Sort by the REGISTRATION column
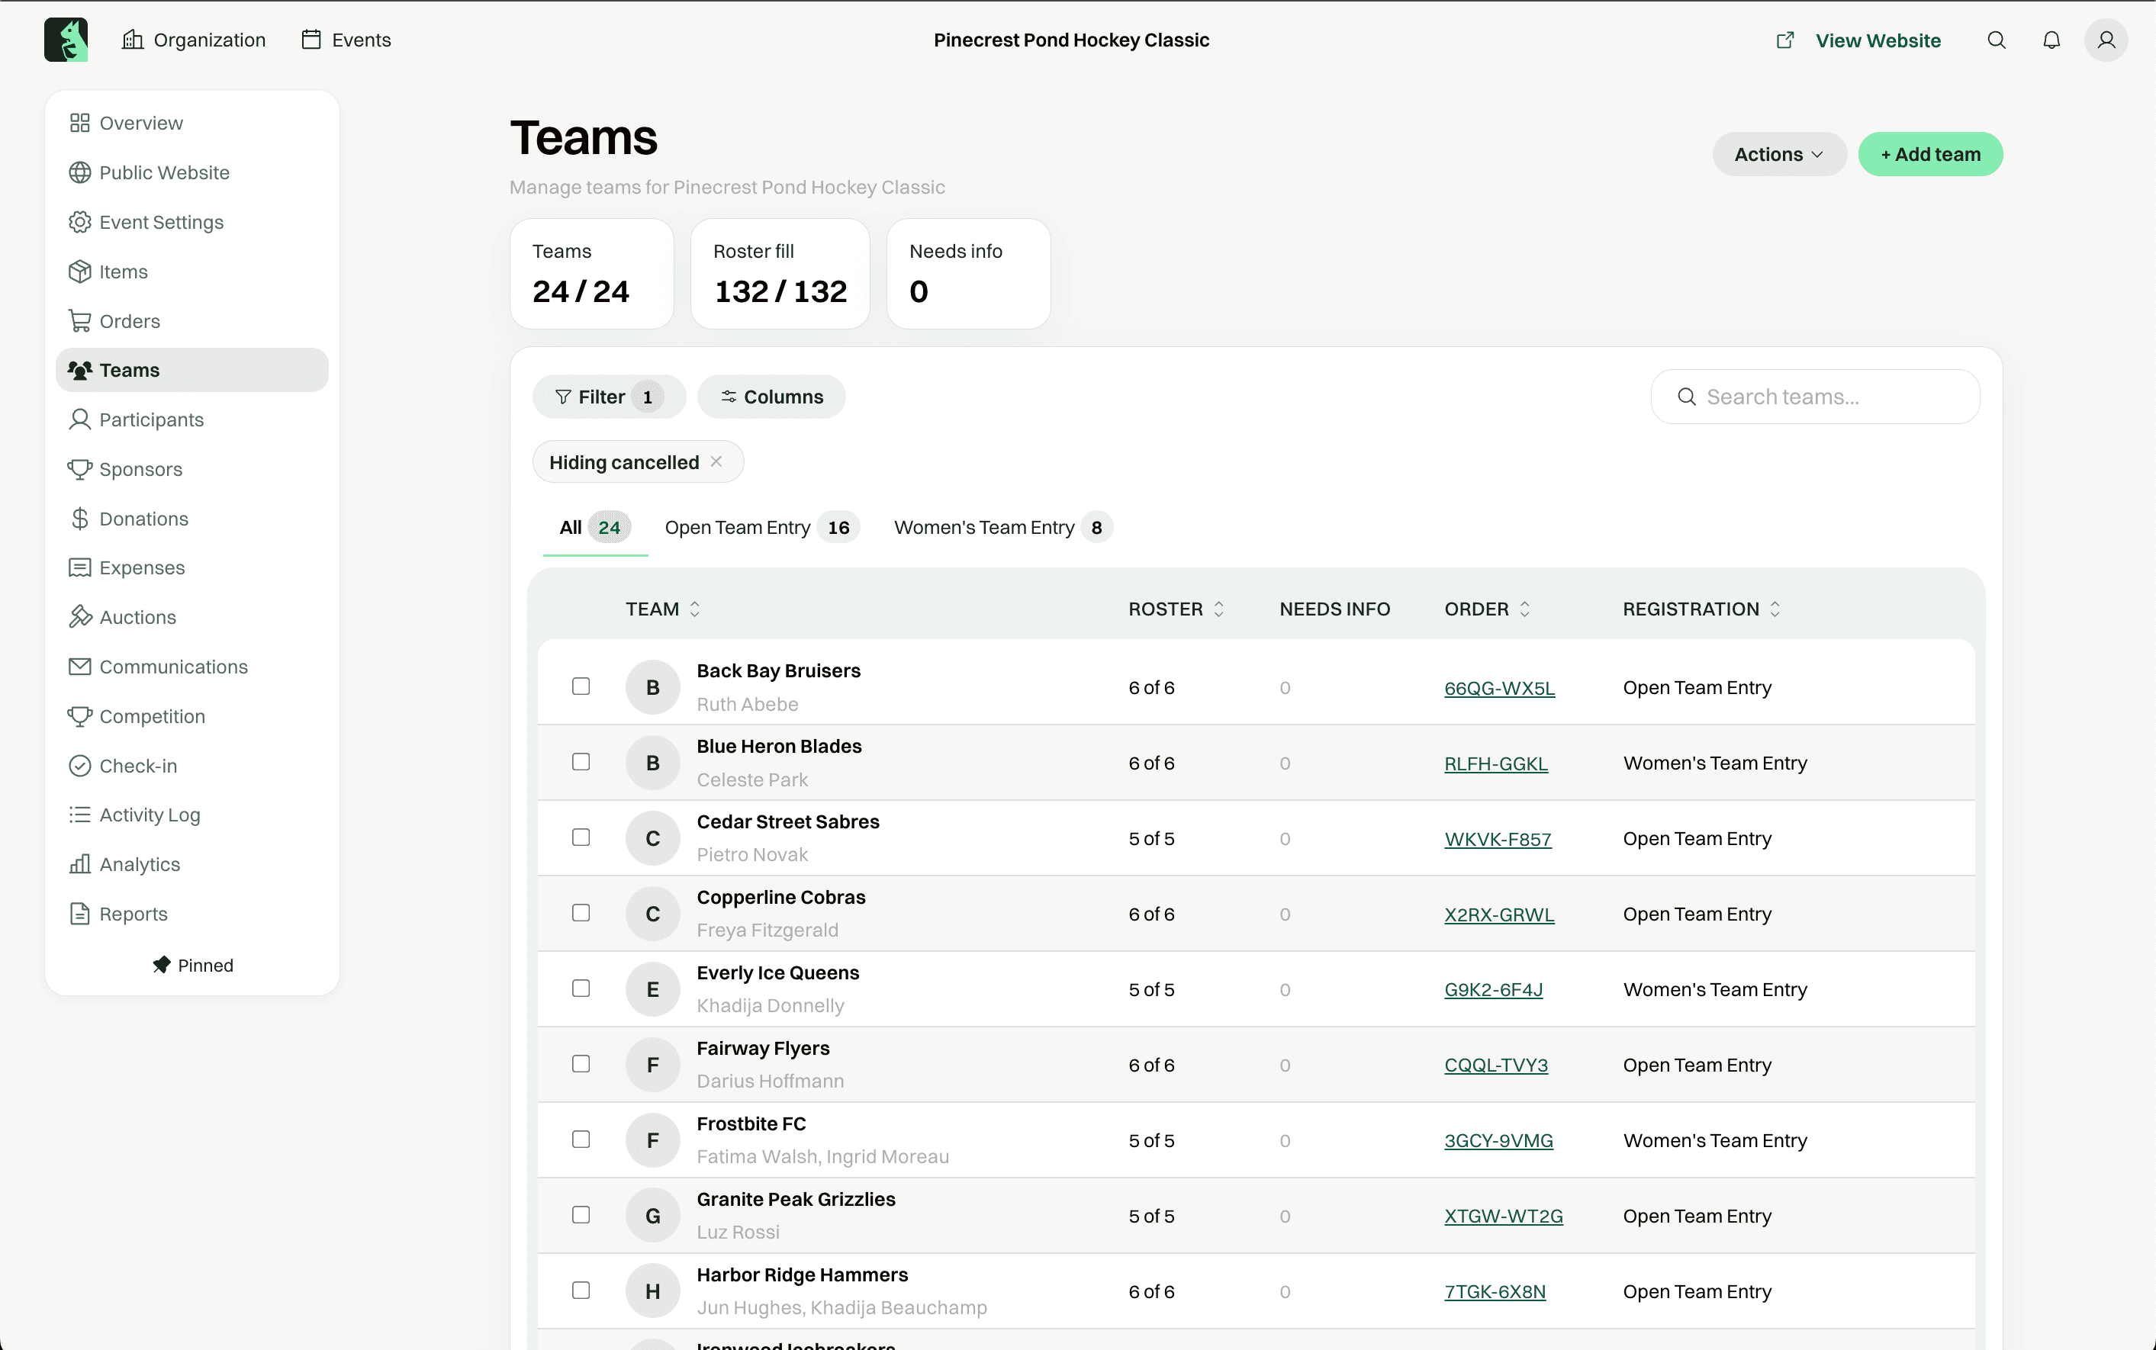Viewport: 2156px width, 1350px height. click(x=1701, y=609)
